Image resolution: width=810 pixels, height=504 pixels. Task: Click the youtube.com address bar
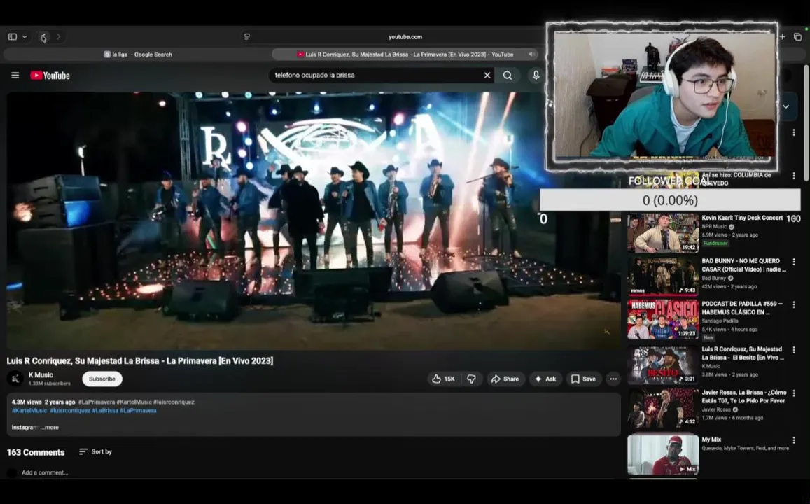point(405,36)
